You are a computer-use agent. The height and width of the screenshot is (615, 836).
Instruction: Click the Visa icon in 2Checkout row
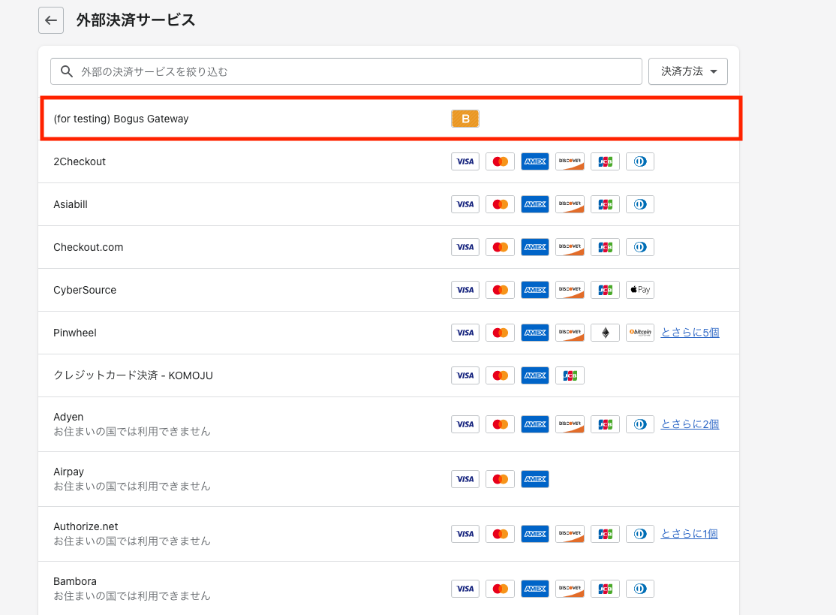click(x=465, y=161)
